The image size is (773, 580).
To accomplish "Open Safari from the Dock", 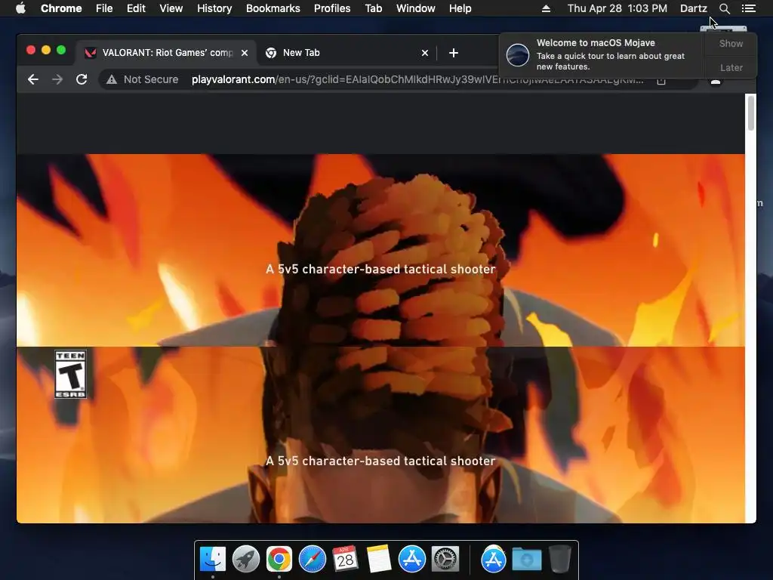I will [x=313, y=559].
